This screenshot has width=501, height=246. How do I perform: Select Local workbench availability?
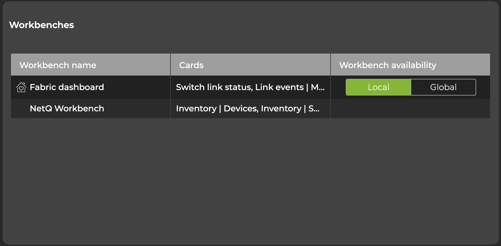tap(378, 87)
